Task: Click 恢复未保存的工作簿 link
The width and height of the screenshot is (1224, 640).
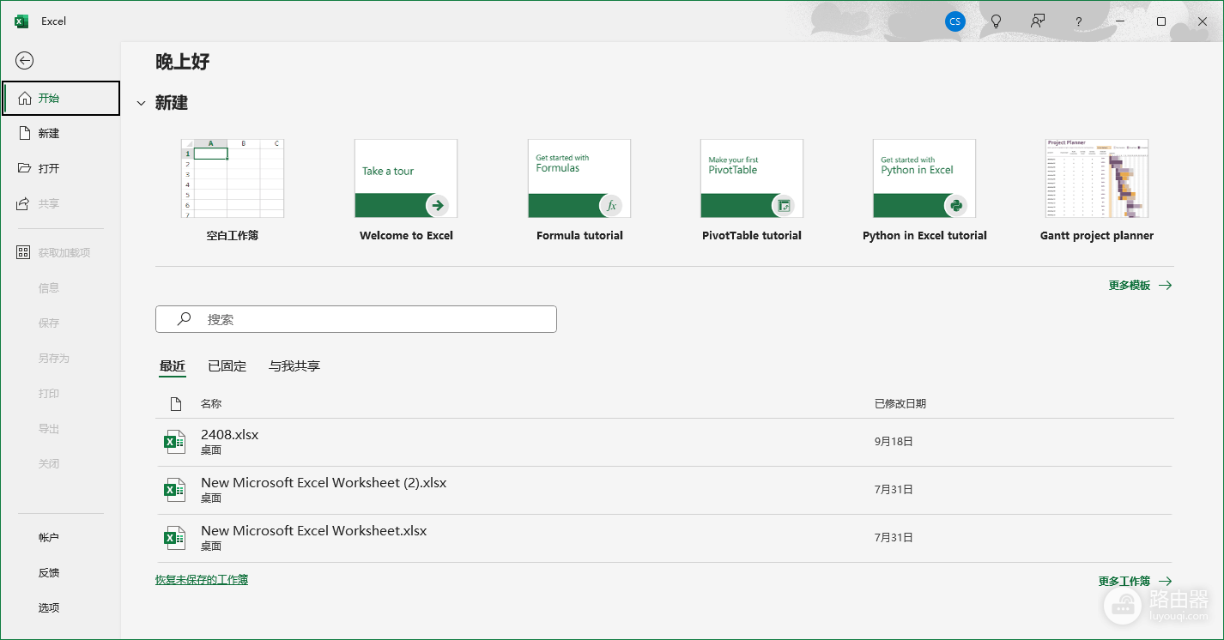Action: [202, 580]
